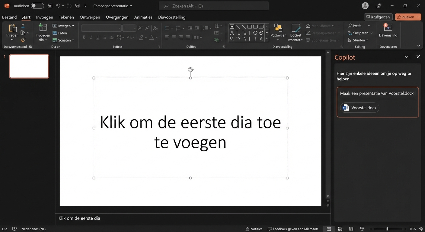Screen dimensions: 425x232
Task: Select the rectangle shape in shapes gallery
Action: point(250,26)
